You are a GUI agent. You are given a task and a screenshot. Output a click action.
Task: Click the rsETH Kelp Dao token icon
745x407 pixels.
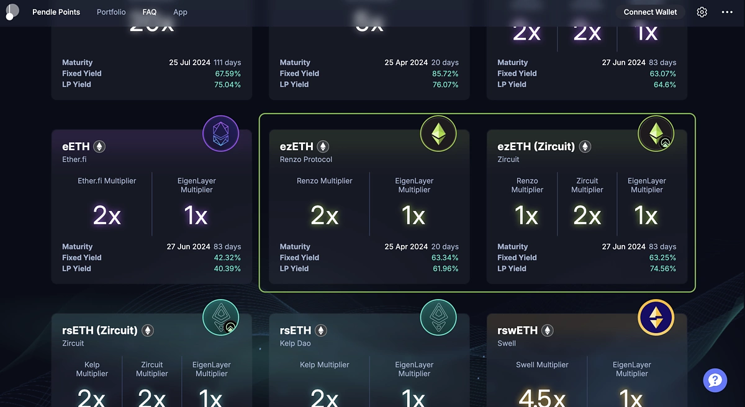pyautogui.click(x=438, y=317)
